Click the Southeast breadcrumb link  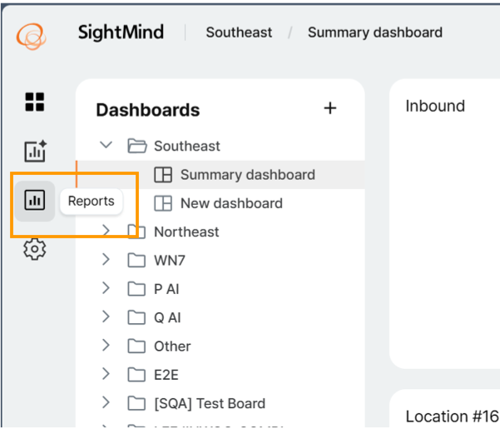[239, 32]
